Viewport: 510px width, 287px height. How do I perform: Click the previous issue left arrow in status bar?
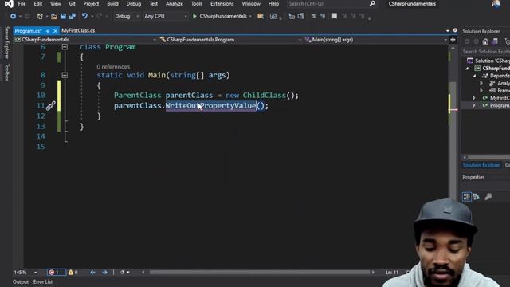(x=92, y=273)
